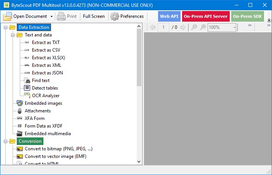The height and width of the screenshot is (175, 272).
Task: Click the On-Prem API Server button
Action: click(x=206, y=16)
